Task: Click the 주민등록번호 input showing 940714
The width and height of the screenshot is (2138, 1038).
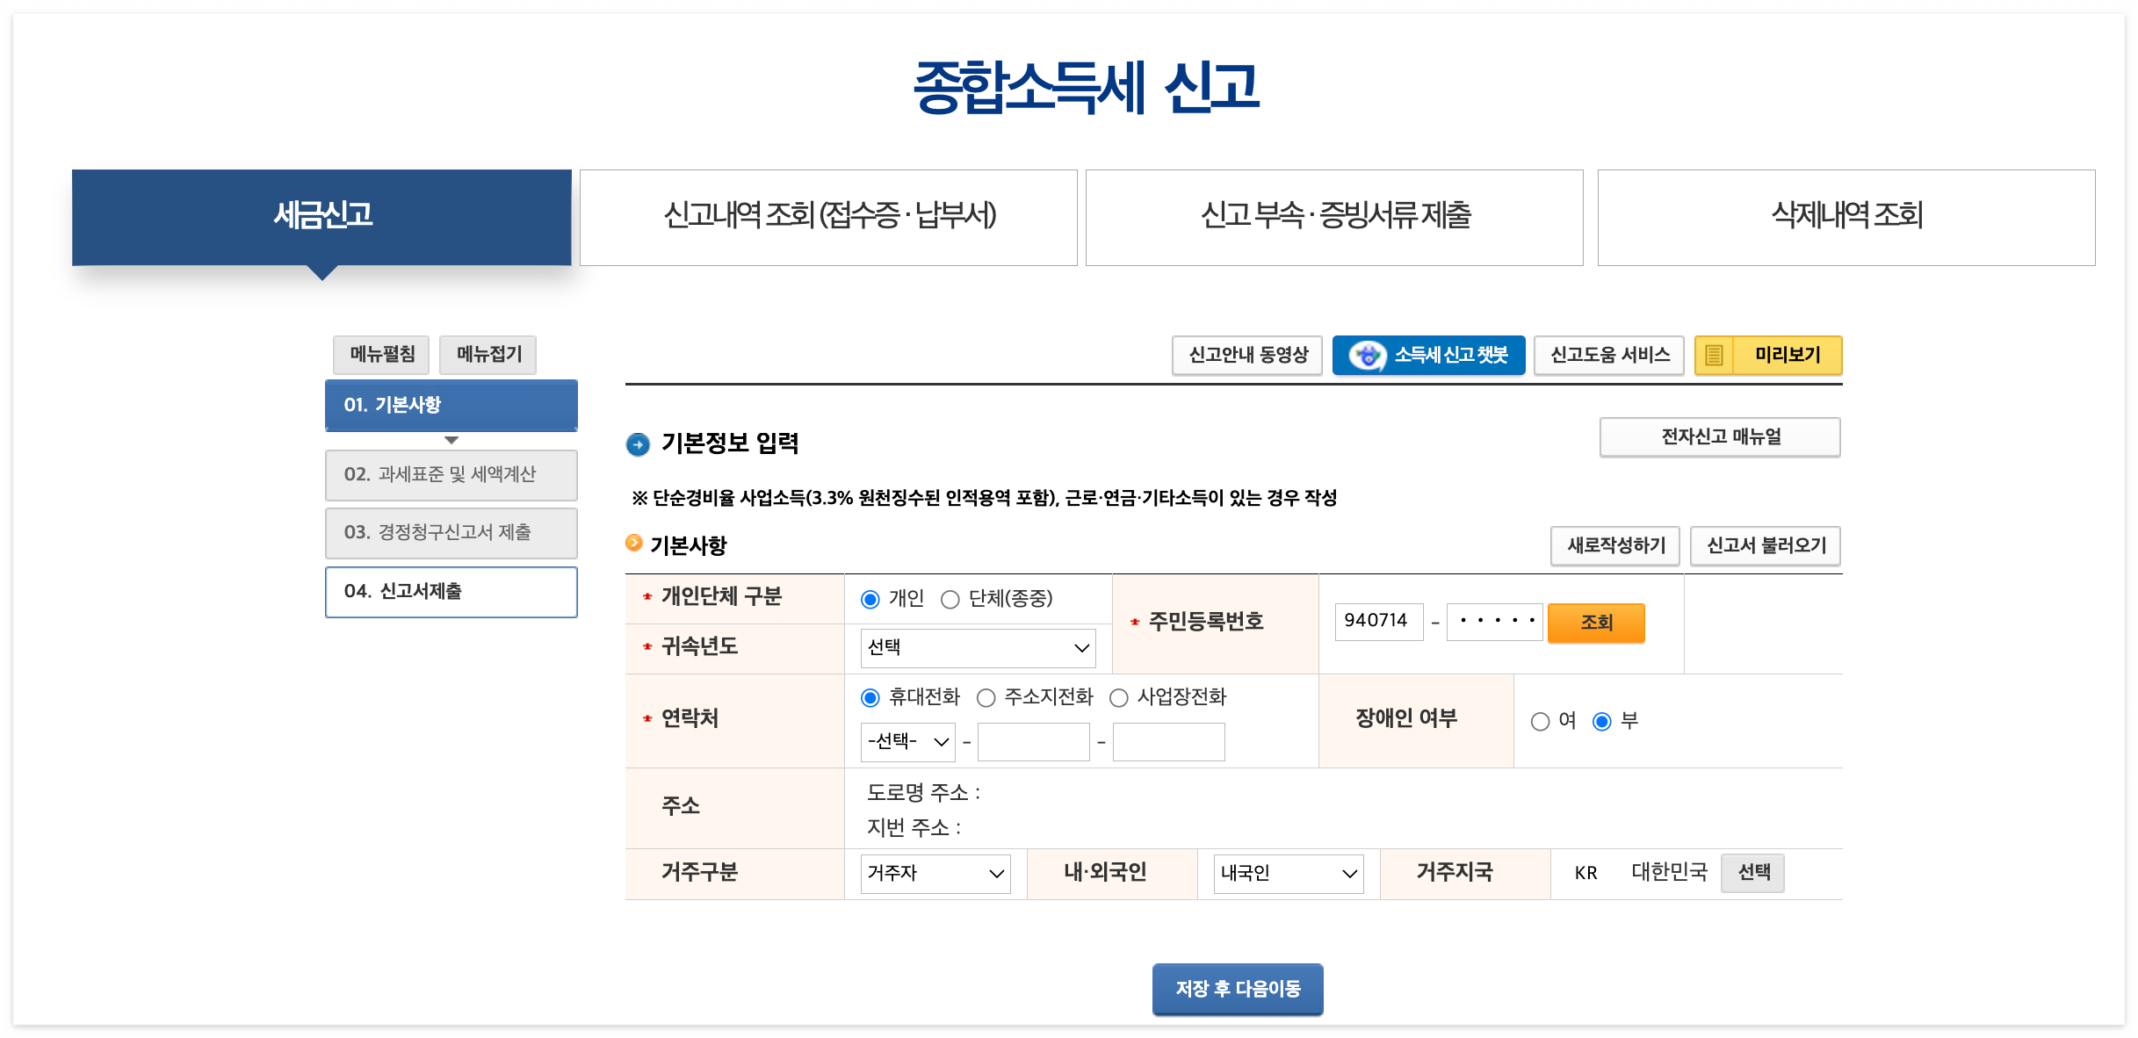Action: pyautogui.click(x=1379, y=621)
